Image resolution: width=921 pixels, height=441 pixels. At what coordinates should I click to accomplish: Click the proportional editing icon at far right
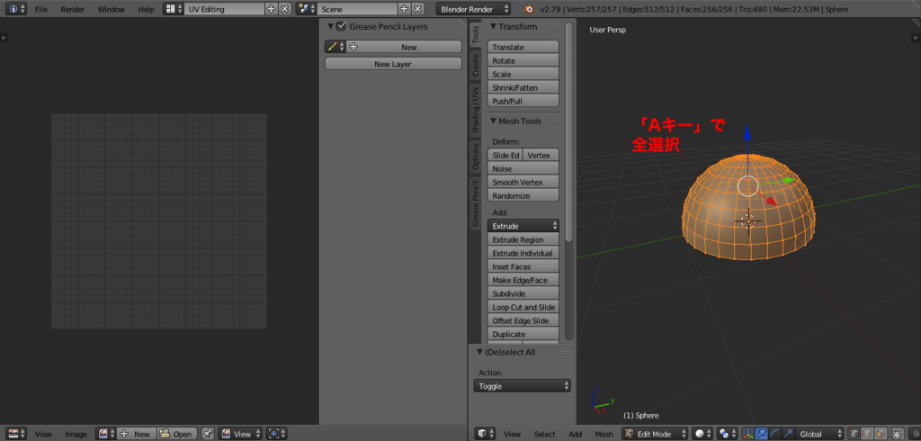coord(915,434)
